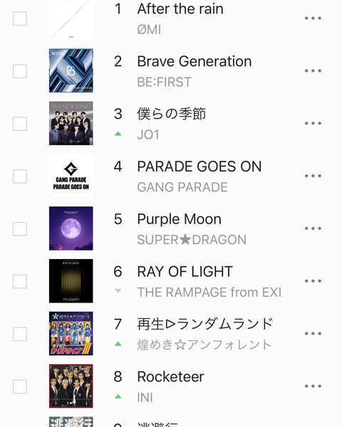Tick the Brave Generation checkbox
This screenshot has height=427, width=342.
20,71
